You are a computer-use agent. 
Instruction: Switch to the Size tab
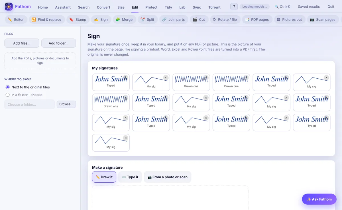121,7
